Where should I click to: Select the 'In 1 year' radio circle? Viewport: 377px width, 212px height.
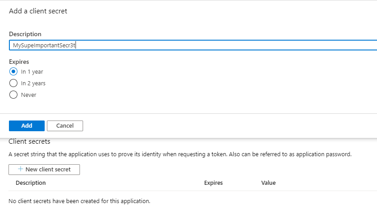[13, 71]
